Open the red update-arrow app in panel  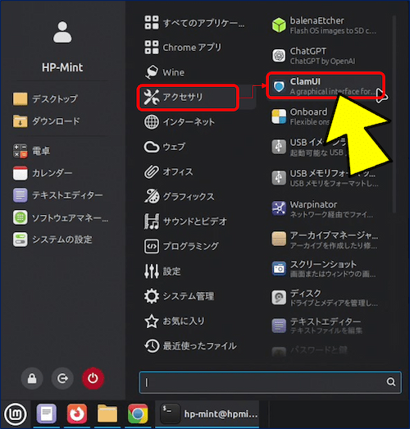[x=77, y=413]
